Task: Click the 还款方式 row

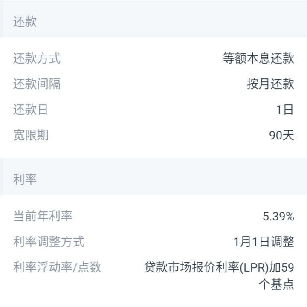Action: (153, 58)
